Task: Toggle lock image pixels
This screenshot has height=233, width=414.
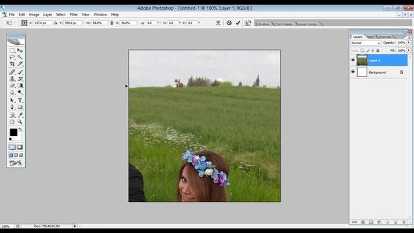Action: [367, 50]
